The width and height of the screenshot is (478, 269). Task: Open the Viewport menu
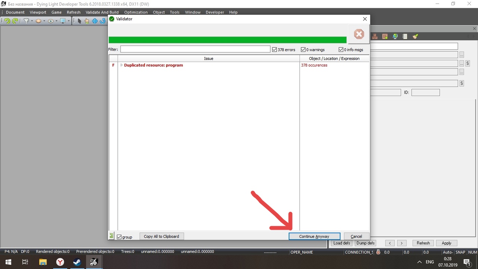point(38,12)
